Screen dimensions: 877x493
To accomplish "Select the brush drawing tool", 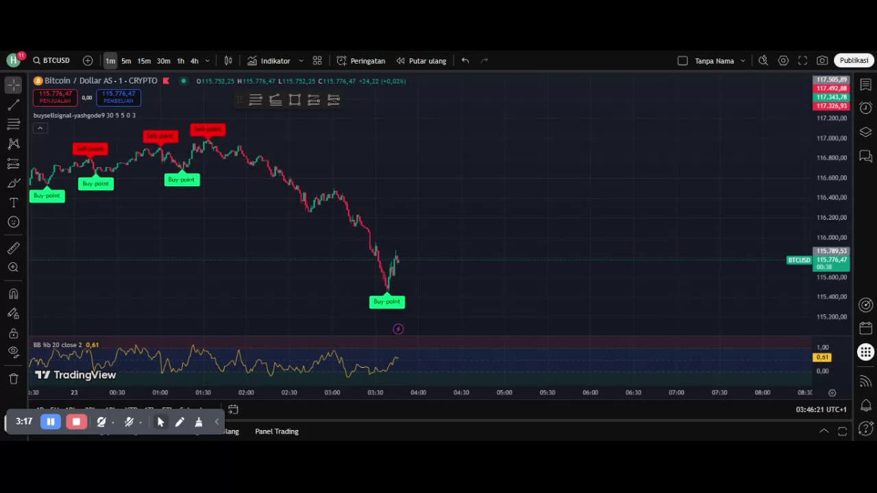I will click(x=13, y=183).
